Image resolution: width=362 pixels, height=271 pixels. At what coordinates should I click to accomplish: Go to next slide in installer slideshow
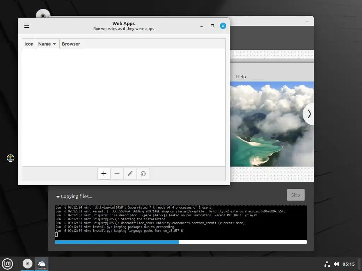coord(309,114)
